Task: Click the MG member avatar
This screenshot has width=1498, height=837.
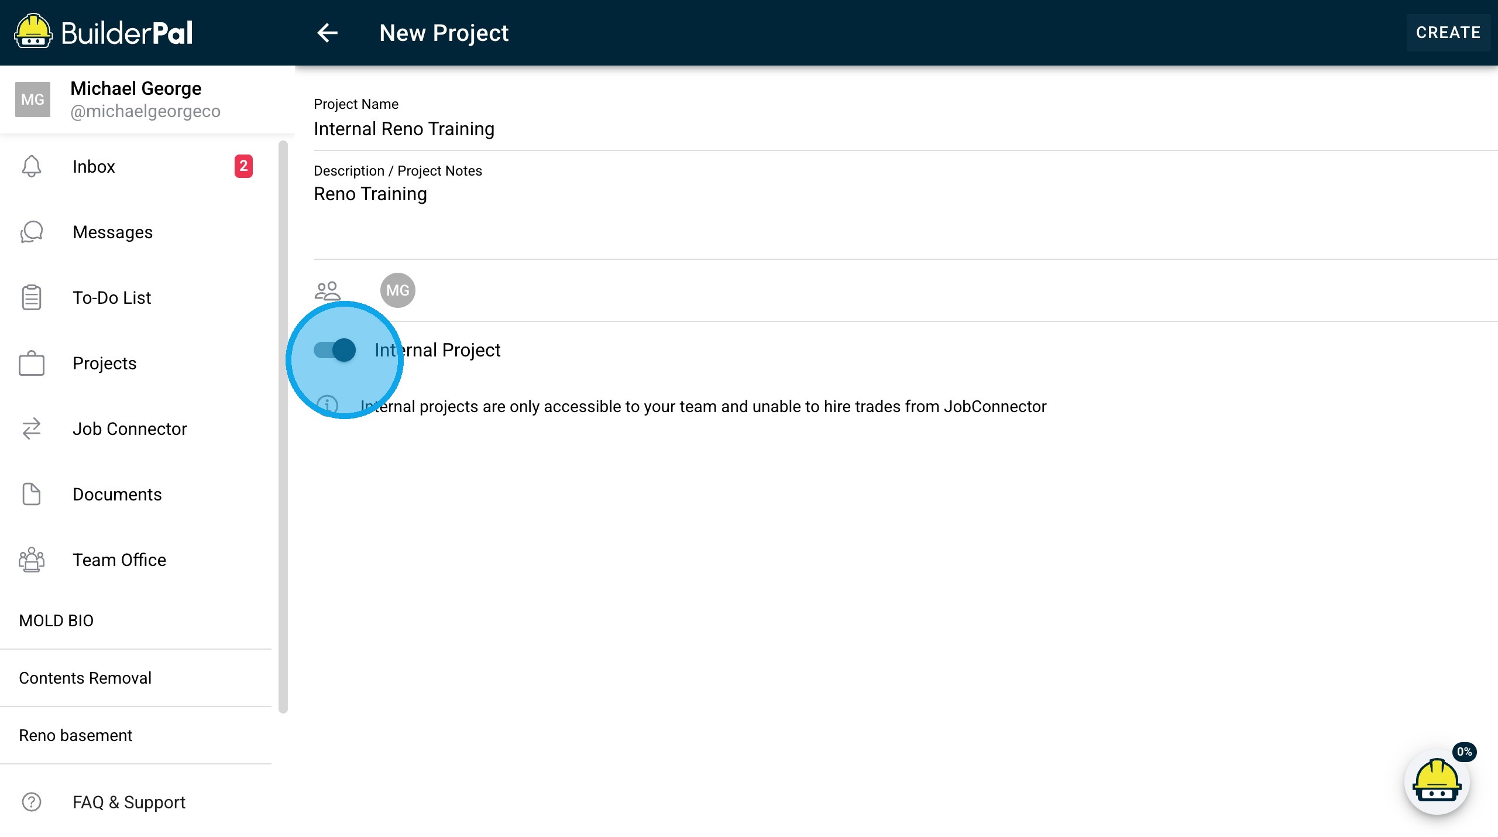Action: [x=398, y=290]
